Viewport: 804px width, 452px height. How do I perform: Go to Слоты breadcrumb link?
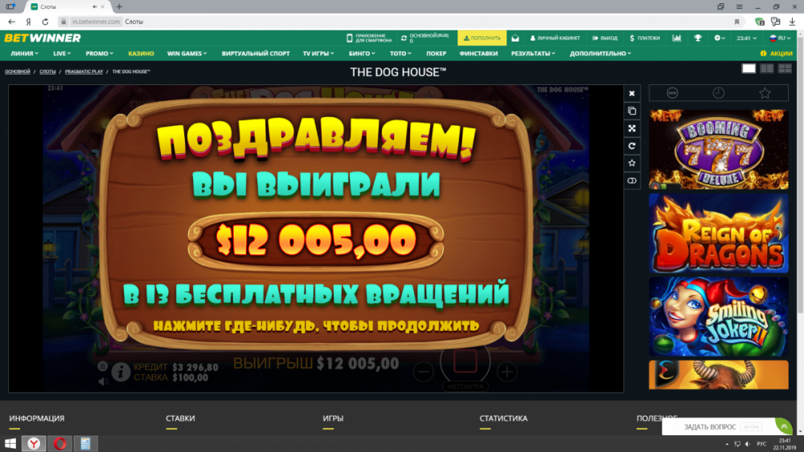tap(47, 71)
